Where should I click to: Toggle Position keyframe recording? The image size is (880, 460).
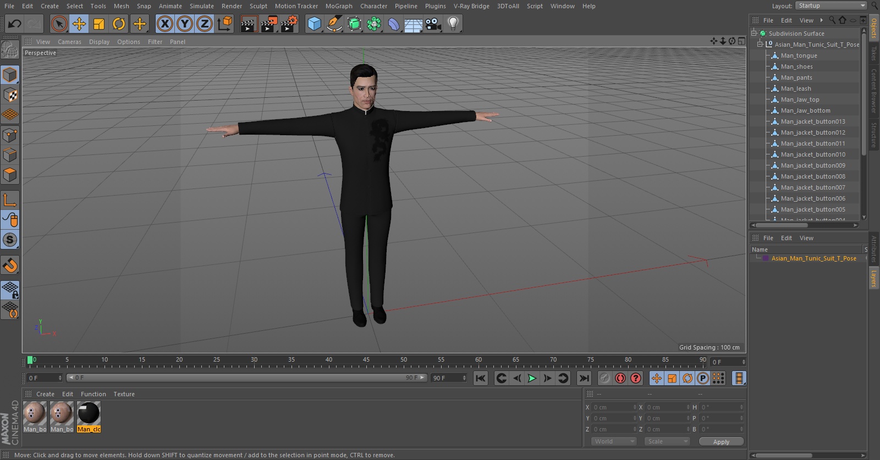click(657, 378)
